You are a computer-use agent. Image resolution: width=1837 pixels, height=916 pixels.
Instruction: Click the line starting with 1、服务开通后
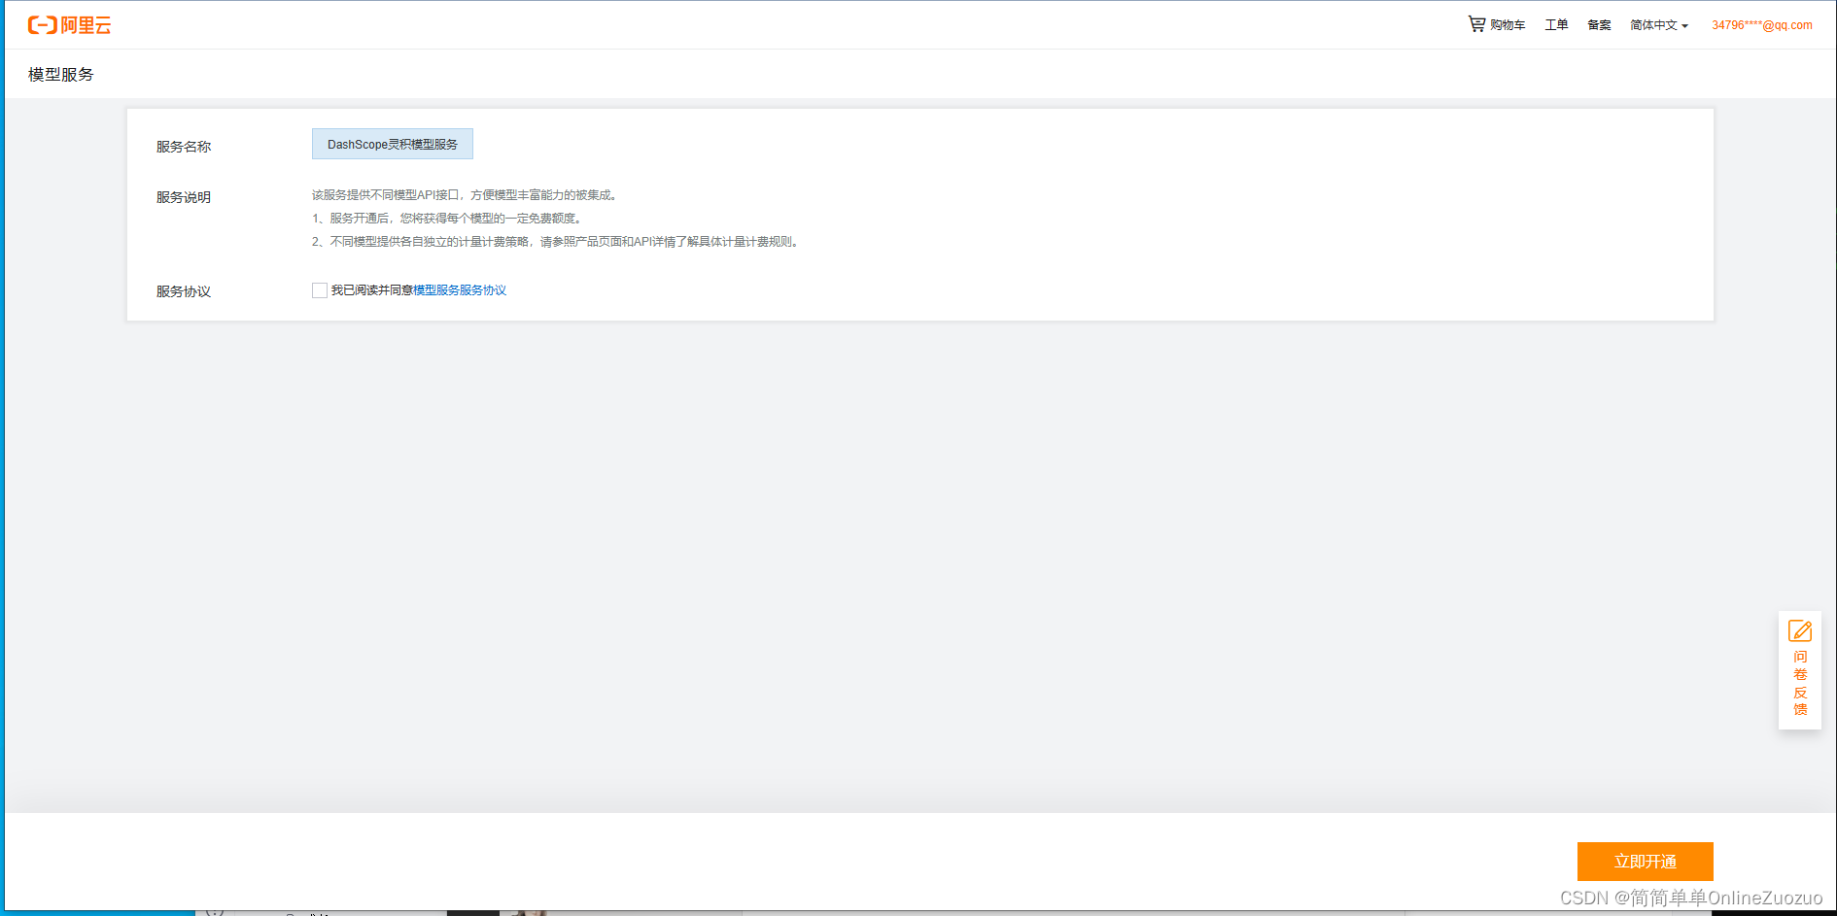coord(447,219)
